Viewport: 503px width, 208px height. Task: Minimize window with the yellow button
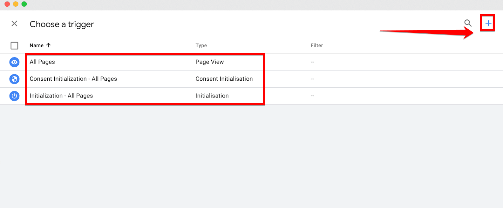click(16, 4)
